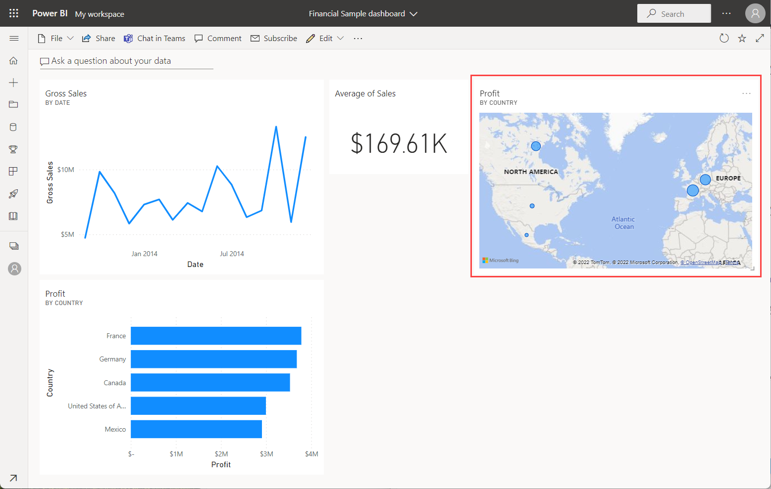Viewport: 771px width, 489px height.
Task: Open the Goals trophy icon
Action: click(13, 149)
